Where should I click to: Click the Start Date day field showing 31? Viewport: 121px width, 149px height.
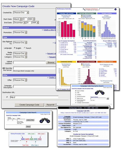(25, 19)
